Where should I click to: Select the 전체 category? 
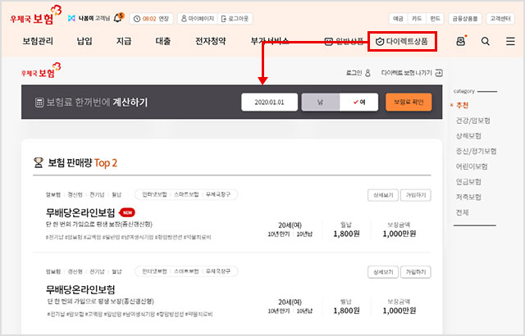point(462,212)
